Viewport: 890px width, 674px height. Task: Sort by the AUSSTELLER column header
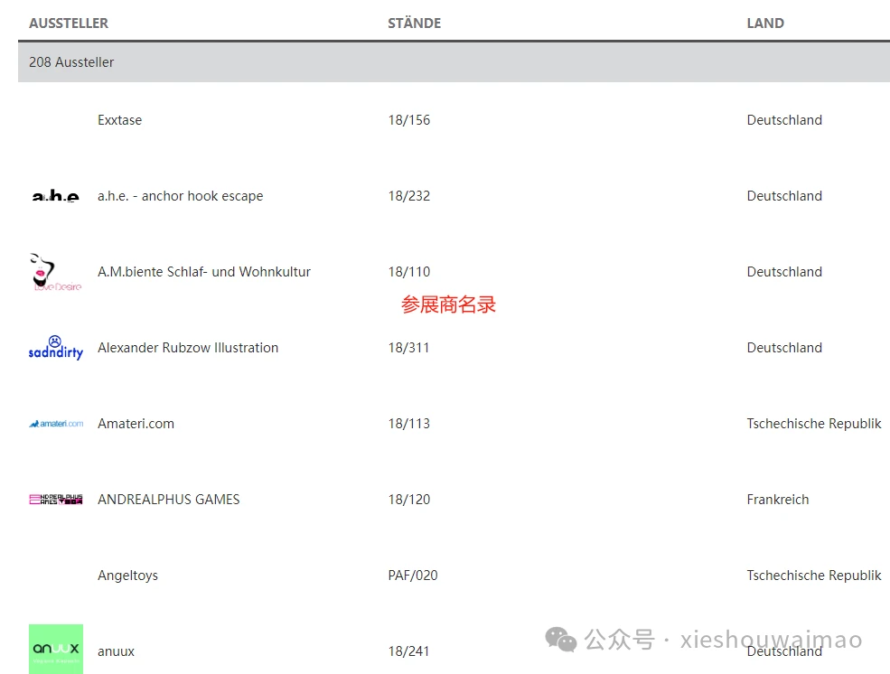click(69, 23)
